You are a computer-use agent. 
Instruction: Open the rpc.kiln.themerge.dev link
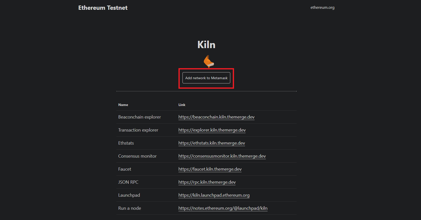(207, 182)
